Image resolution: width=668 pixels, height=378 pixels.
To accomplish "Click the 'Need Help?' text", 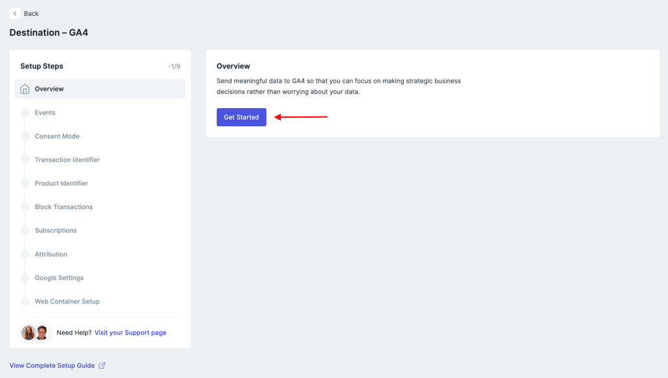I will click(x=74, y=333).
